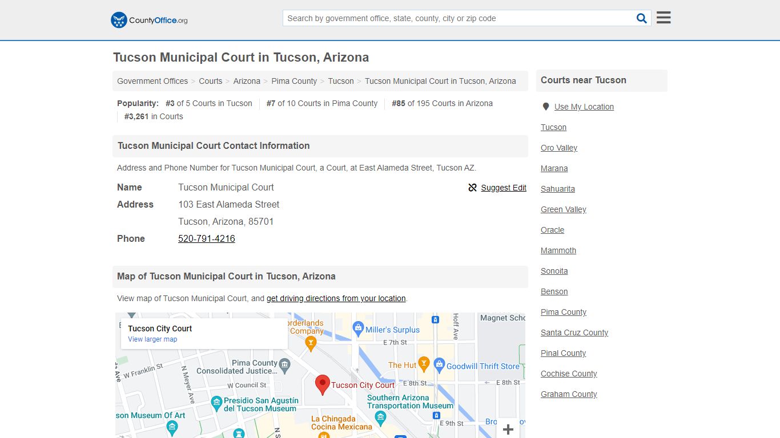Screen dimensions: 780x438
Task: Click Use My Location link
Action: (x=584, y=107)
